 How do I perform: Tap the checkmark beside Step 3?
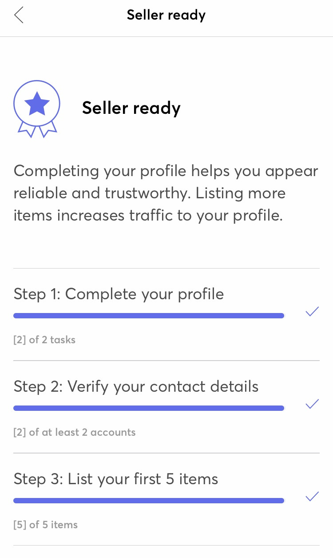point(313,497)
